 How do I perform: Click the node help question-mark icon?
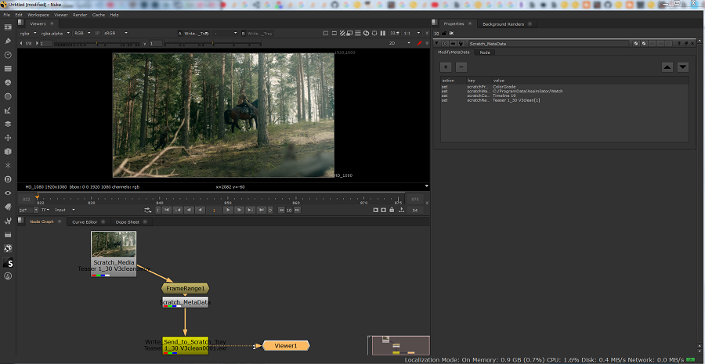[680, 44]
